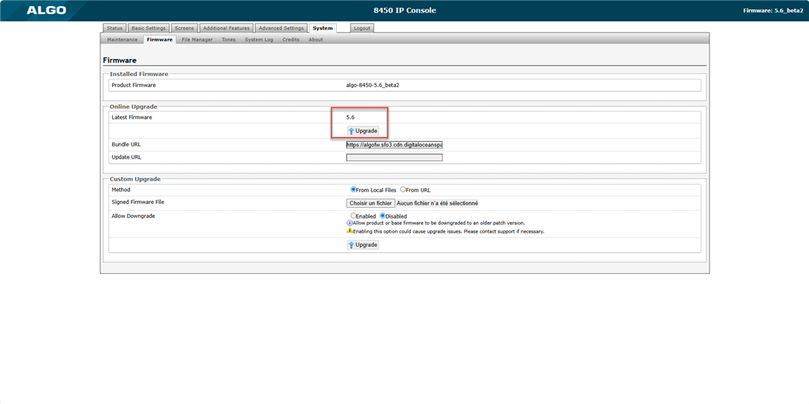Go to the Advanced Settings tab

coord(281,28)
